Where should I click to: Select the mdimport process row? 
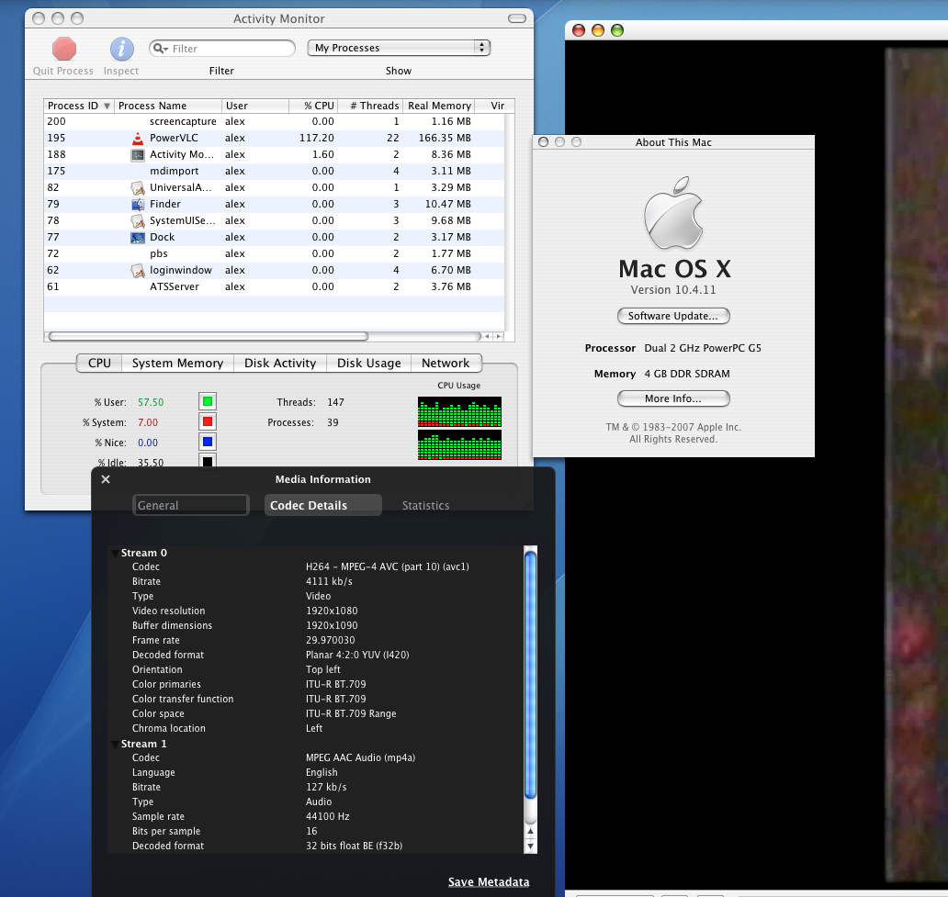pos(274,171)
